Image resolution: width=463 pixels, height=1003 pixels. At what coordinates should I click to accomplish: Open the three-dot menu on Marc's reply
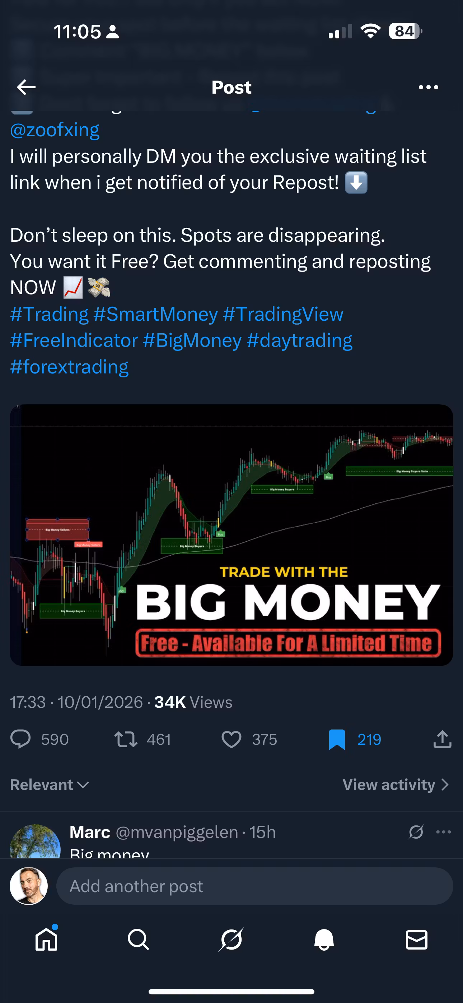[x=444, y=832]
